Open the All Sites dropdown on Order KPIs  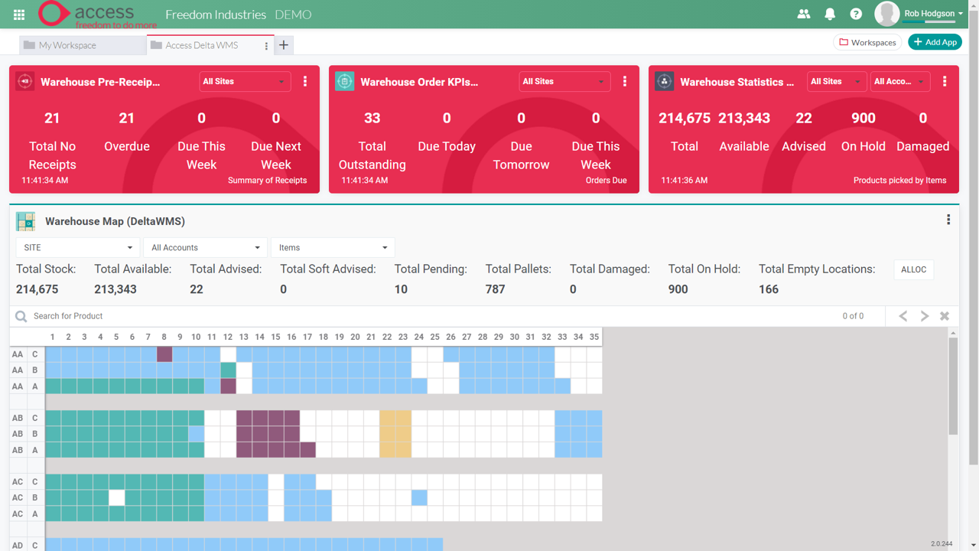(x=564, y=81)
